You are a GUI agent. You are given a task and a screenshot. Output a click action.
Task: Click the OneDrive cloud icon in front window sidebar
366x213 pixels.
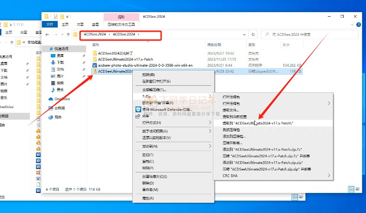pos(51,99)
